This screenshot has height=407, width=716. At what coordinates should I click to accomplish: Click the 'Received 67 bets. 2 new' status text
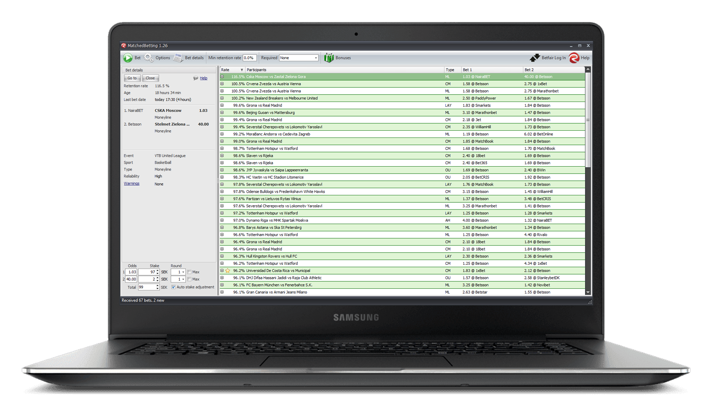coord(143,301)
